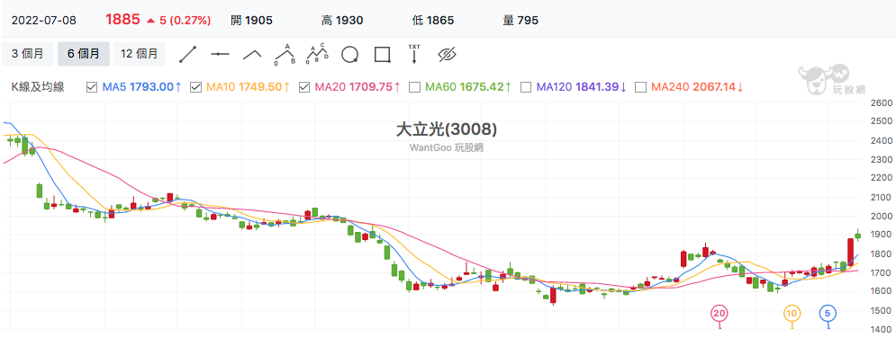
Task: Select the circle drawing tool
Action: tap(349, 54)
